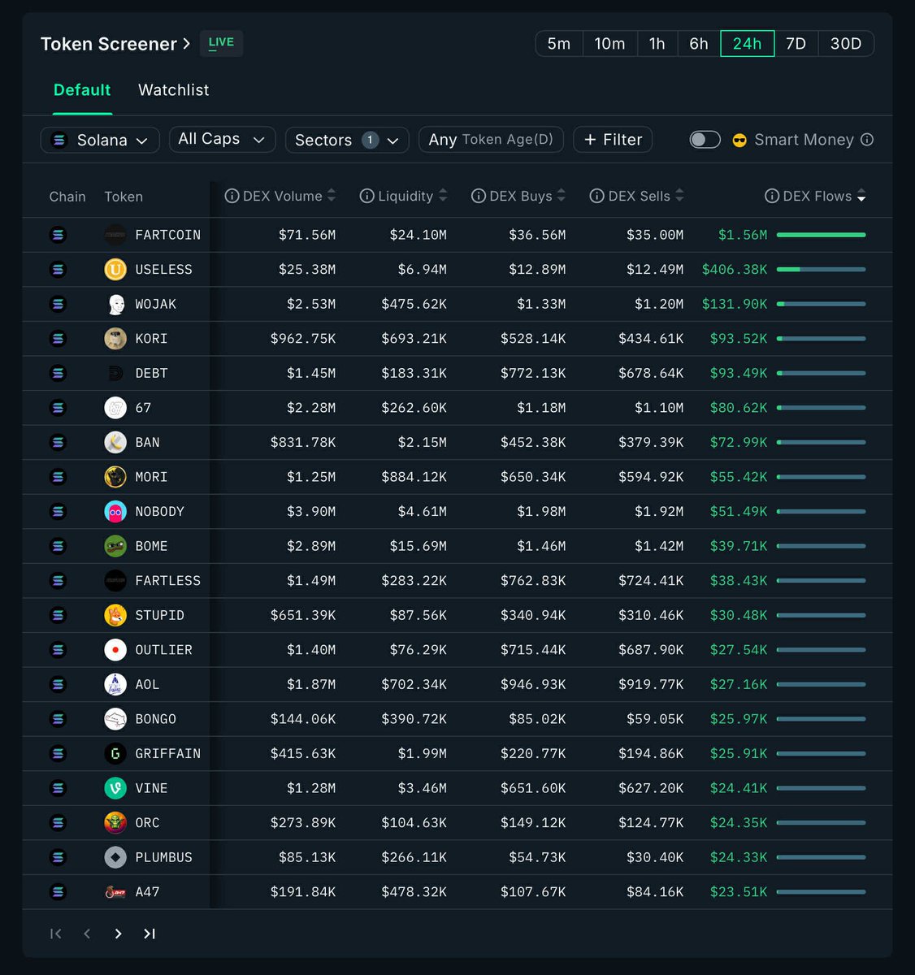Viewport: 915px width, 975px height.
Task: Jump to the last page arrow
Action: 150,934
